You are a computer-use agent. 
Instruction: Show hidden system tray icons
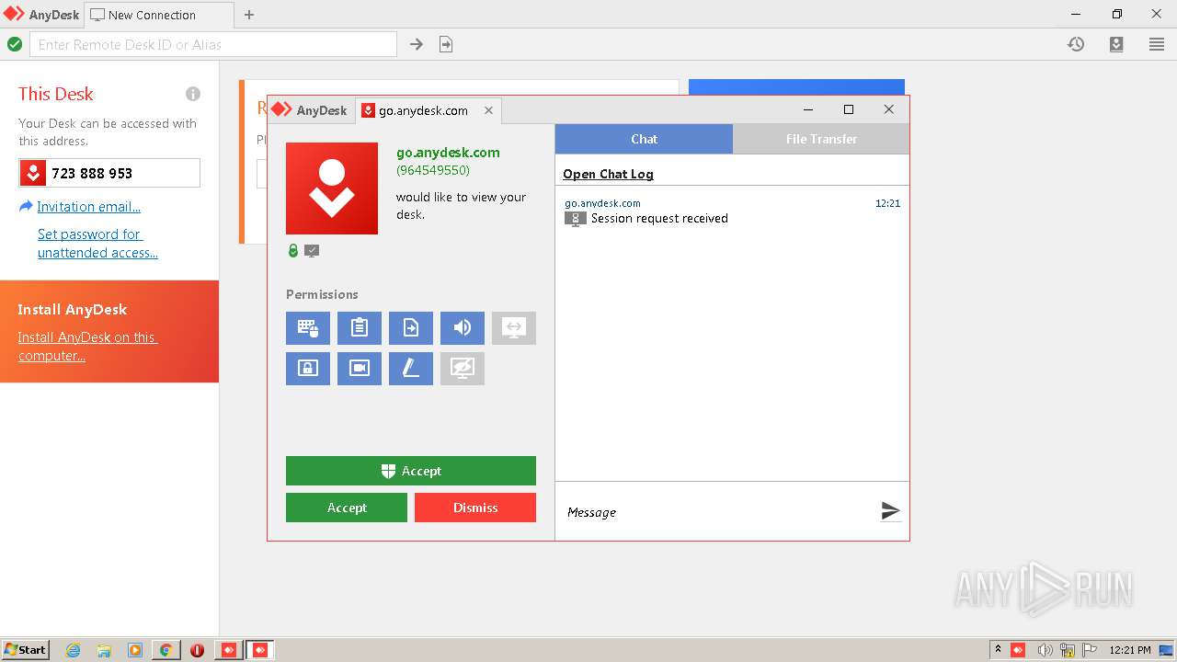pyautogui.click(x=998, y=649)
